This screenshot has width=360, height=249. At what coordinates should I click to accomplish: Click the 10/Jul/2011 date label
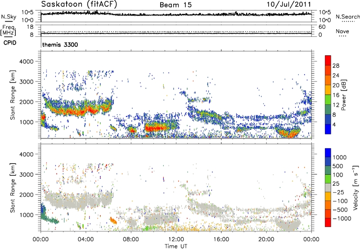pyautogui.click(x=289, y=4)
